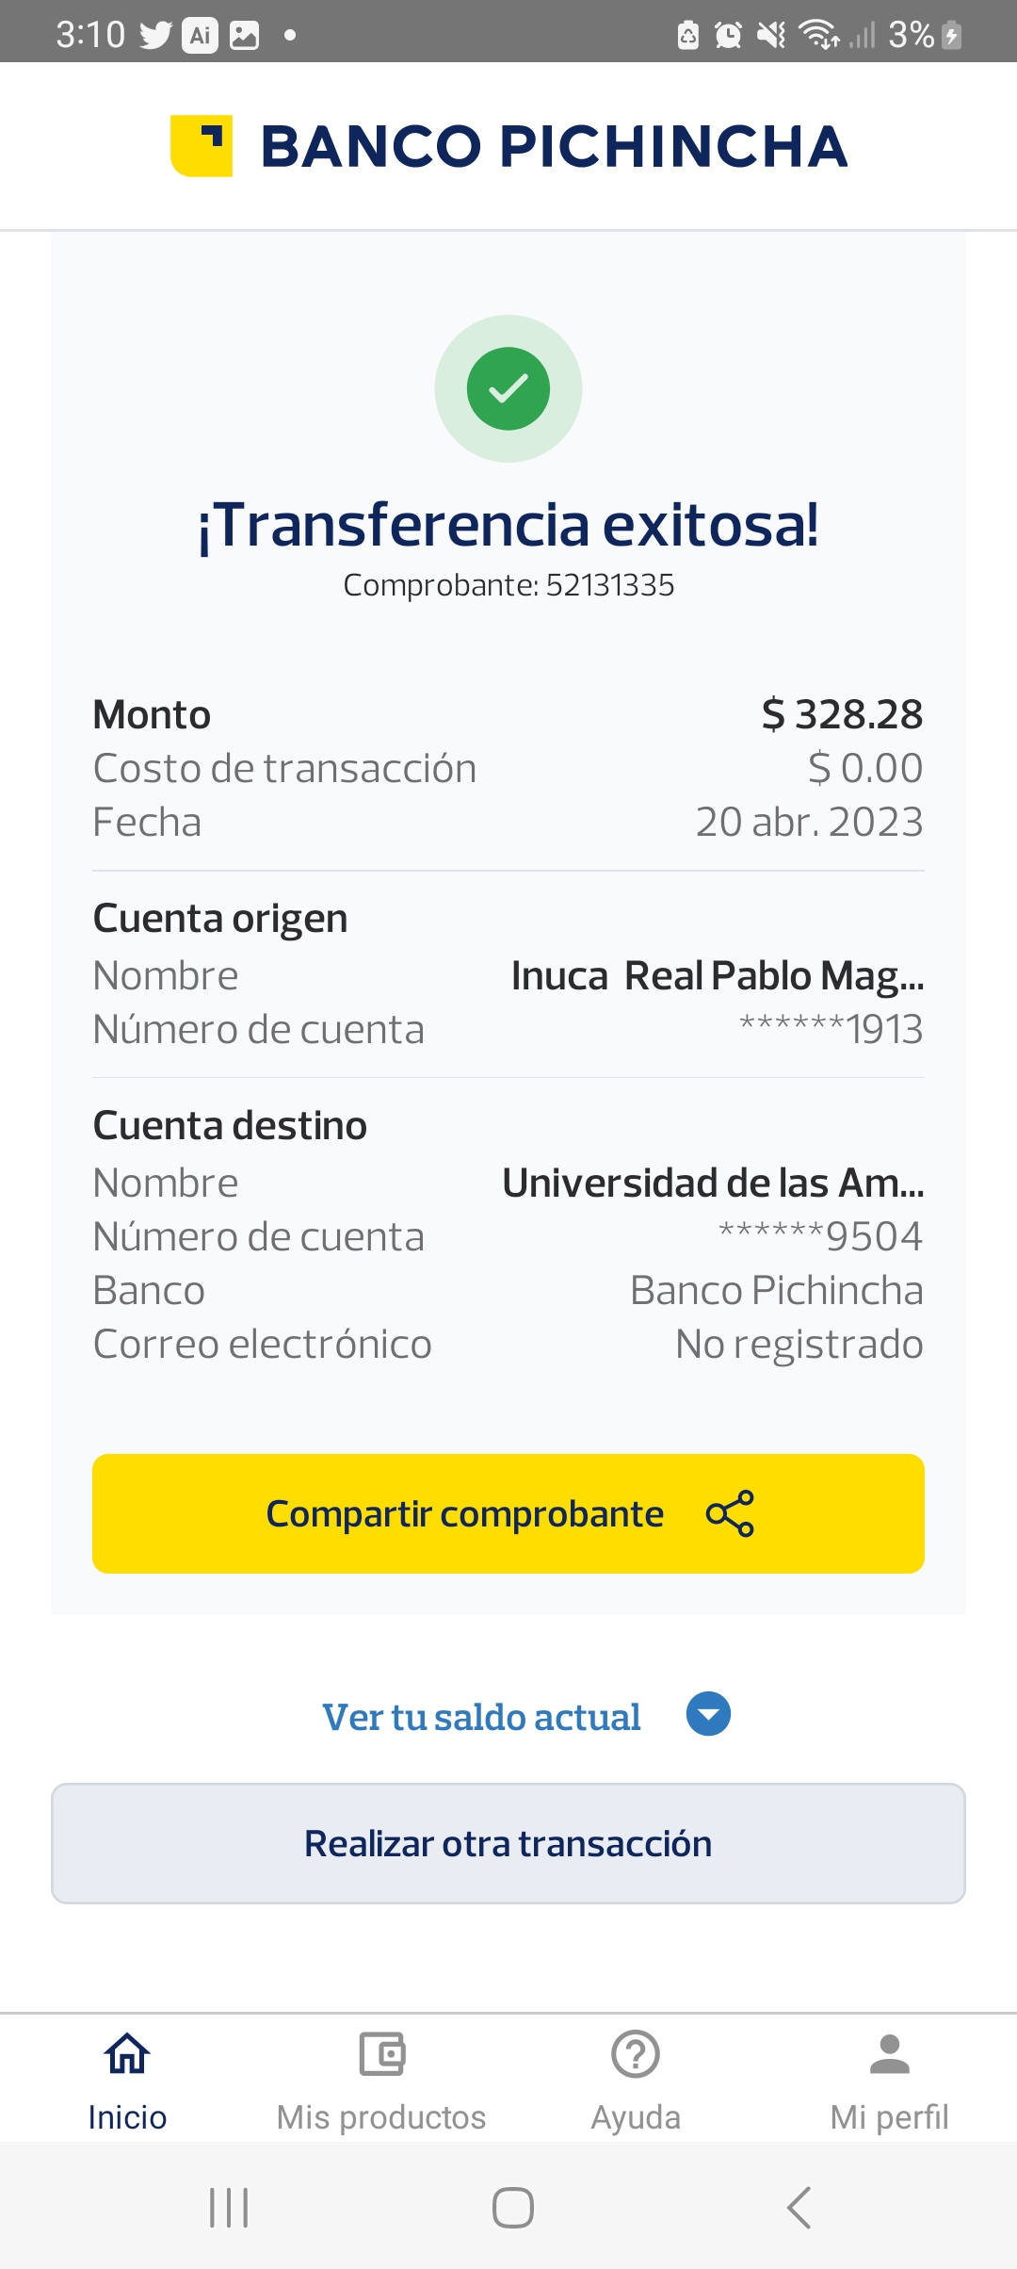Switch to the Mis productos tab
Screen dimensions: 1017x2269
381,2116
